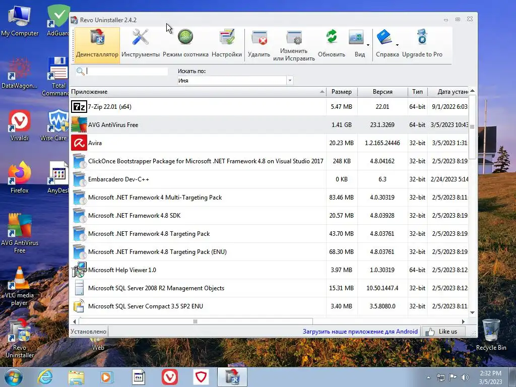Open AVG AntiVirus Free desktop shortcut
The height and width of the screenshot is (387, 516).
[20, 233]
